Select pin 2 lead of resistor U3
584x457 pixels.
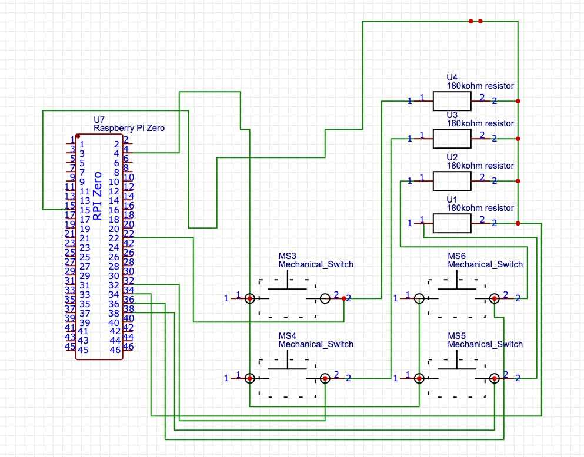(480, 139)
